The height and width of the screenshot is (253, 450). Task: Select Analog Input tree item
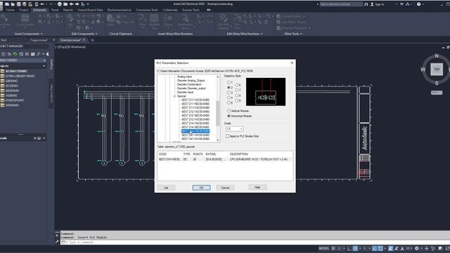(184, 77)
